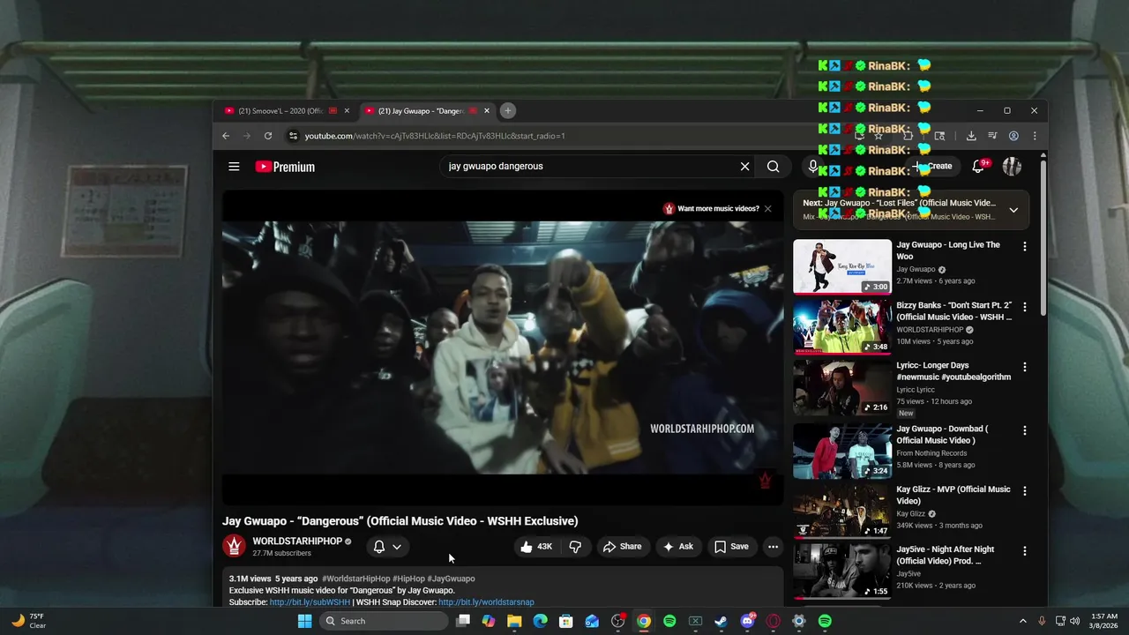The image size is (1129, 635).
Task: View site information icon in address bar
Action: point(293,136)
